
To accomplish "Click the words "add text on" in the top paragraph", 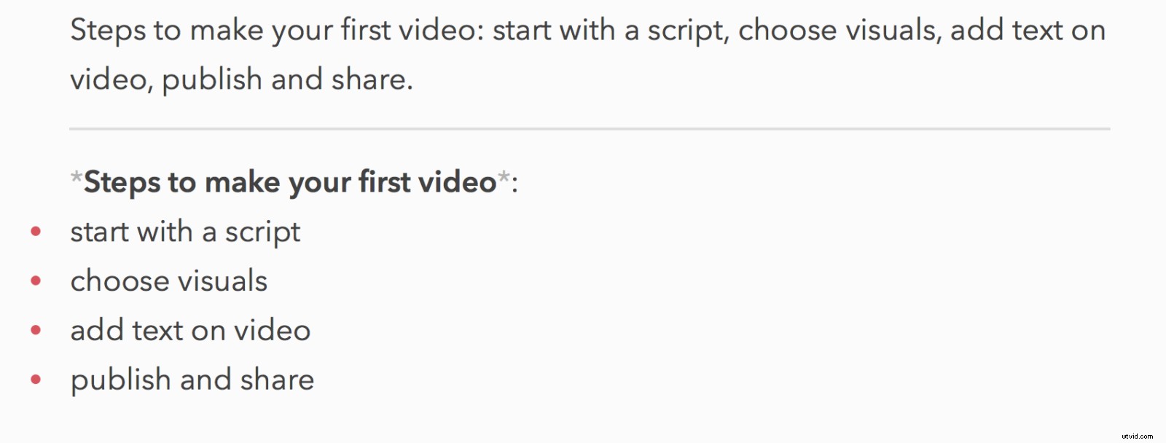I will (1028, 31).
